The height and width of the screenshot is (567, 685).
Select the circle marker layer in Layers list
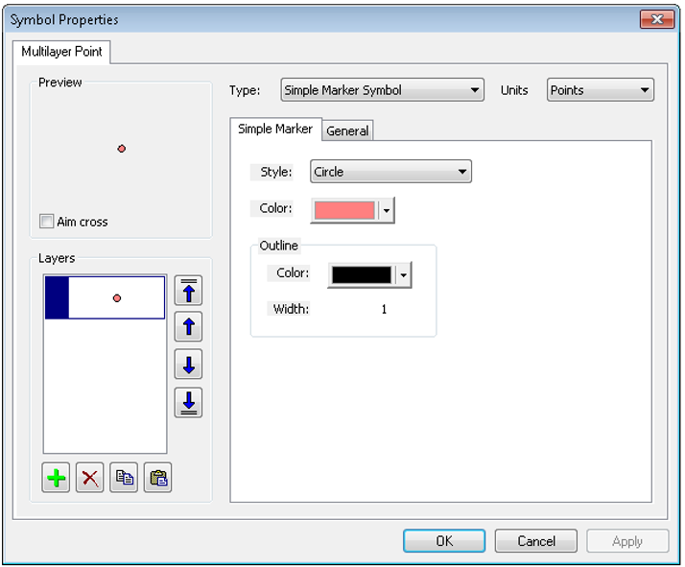[x=106, y=297]
